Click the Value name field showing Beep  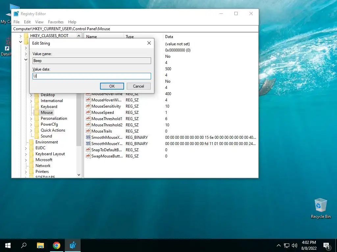pos(92,61)
